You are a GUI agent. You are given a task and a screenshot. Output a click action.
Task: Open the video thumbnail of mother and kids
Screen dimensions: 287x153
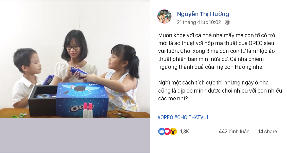tap(75, 59)
